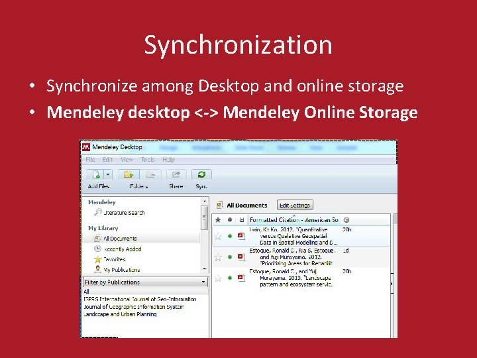Select Recently Added in My Library
Screen dimensions: 477x358
(x=123, y=249)
